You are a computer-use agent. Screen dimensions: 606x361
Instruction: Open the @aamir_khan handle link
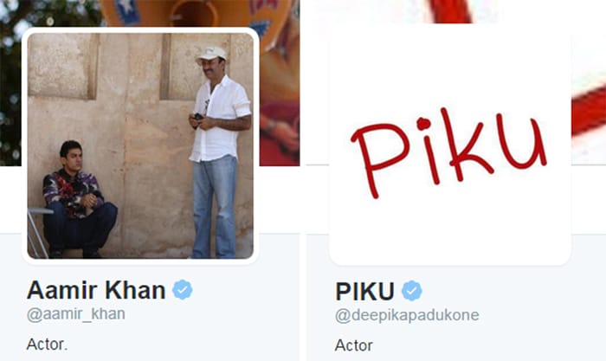pyautogui.click(x=76, y=314)
